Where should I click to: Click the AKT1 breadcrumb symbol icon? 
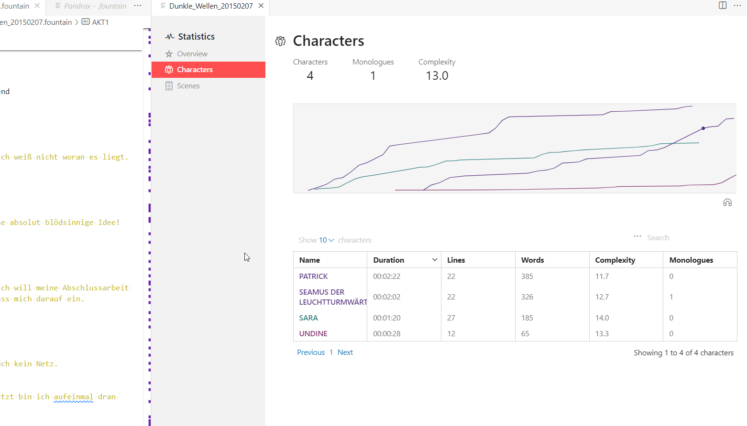(x=86, y=21)
